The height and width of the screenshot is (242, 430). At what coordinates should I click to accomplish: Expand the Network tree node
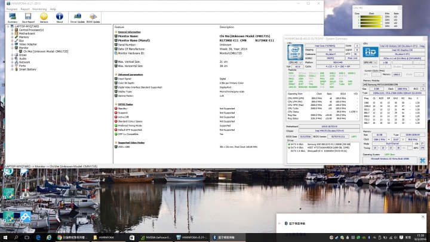click(x=12, y=62)
